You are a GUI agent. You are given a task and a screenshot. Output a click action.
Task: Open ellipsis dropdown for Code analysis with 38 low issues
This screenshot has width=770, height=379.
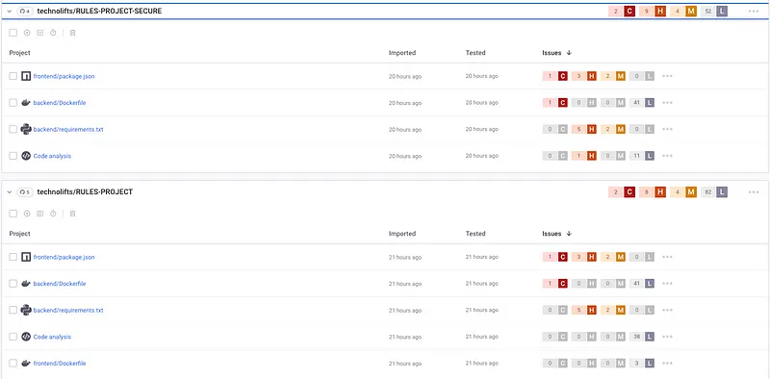[x=667, y=337]
